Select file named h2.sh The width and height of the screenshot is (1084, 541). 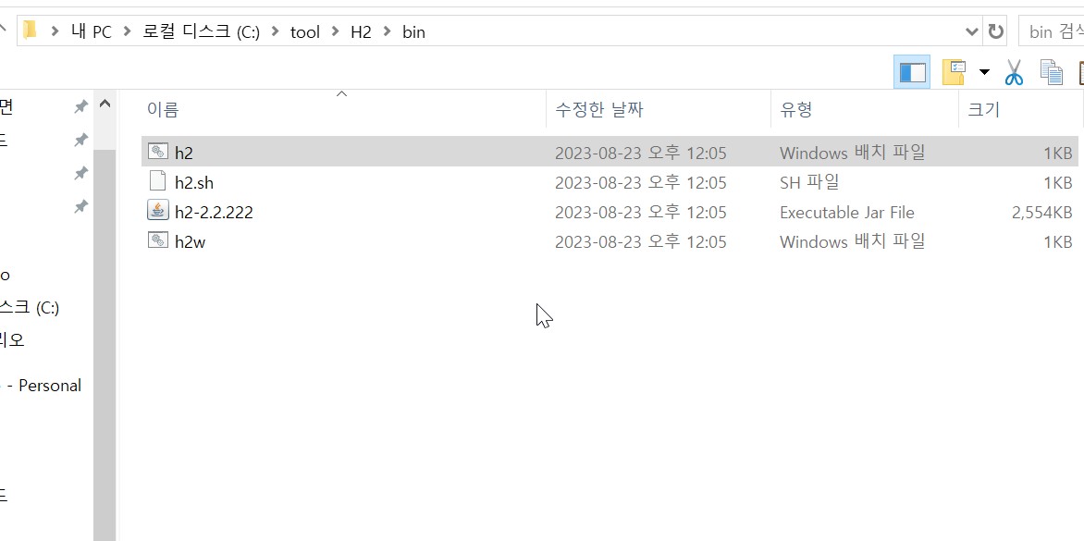click(194, 182)
